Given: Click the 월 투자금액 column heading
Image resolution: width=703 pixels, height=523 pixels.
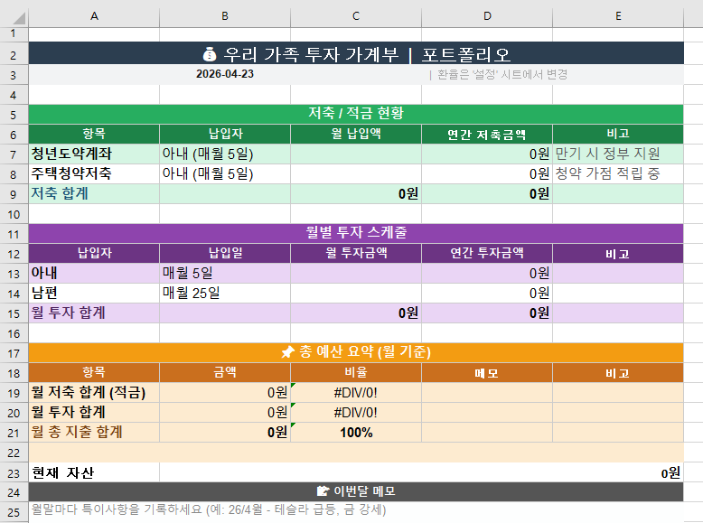Looking at the screenshot, I should click(x=356, y=253).
